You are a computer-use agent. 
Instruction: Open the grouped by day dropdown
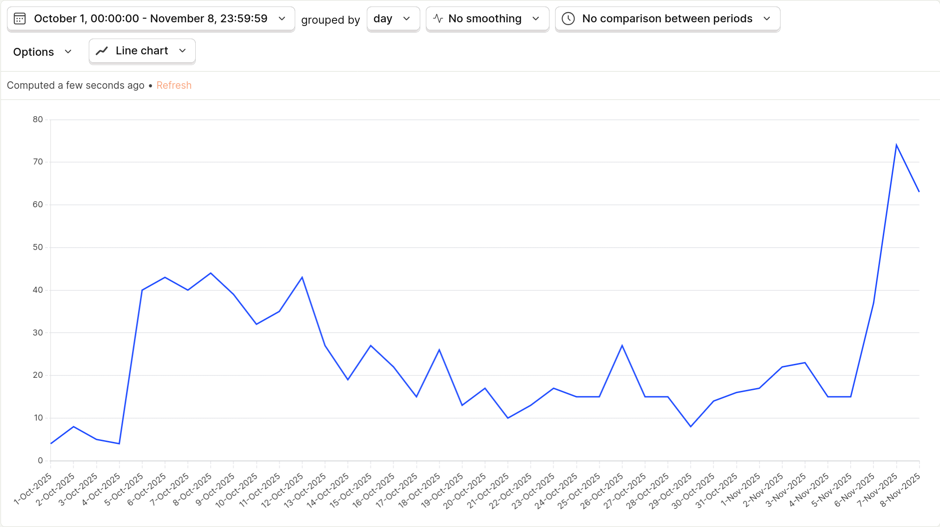(393, 19)
